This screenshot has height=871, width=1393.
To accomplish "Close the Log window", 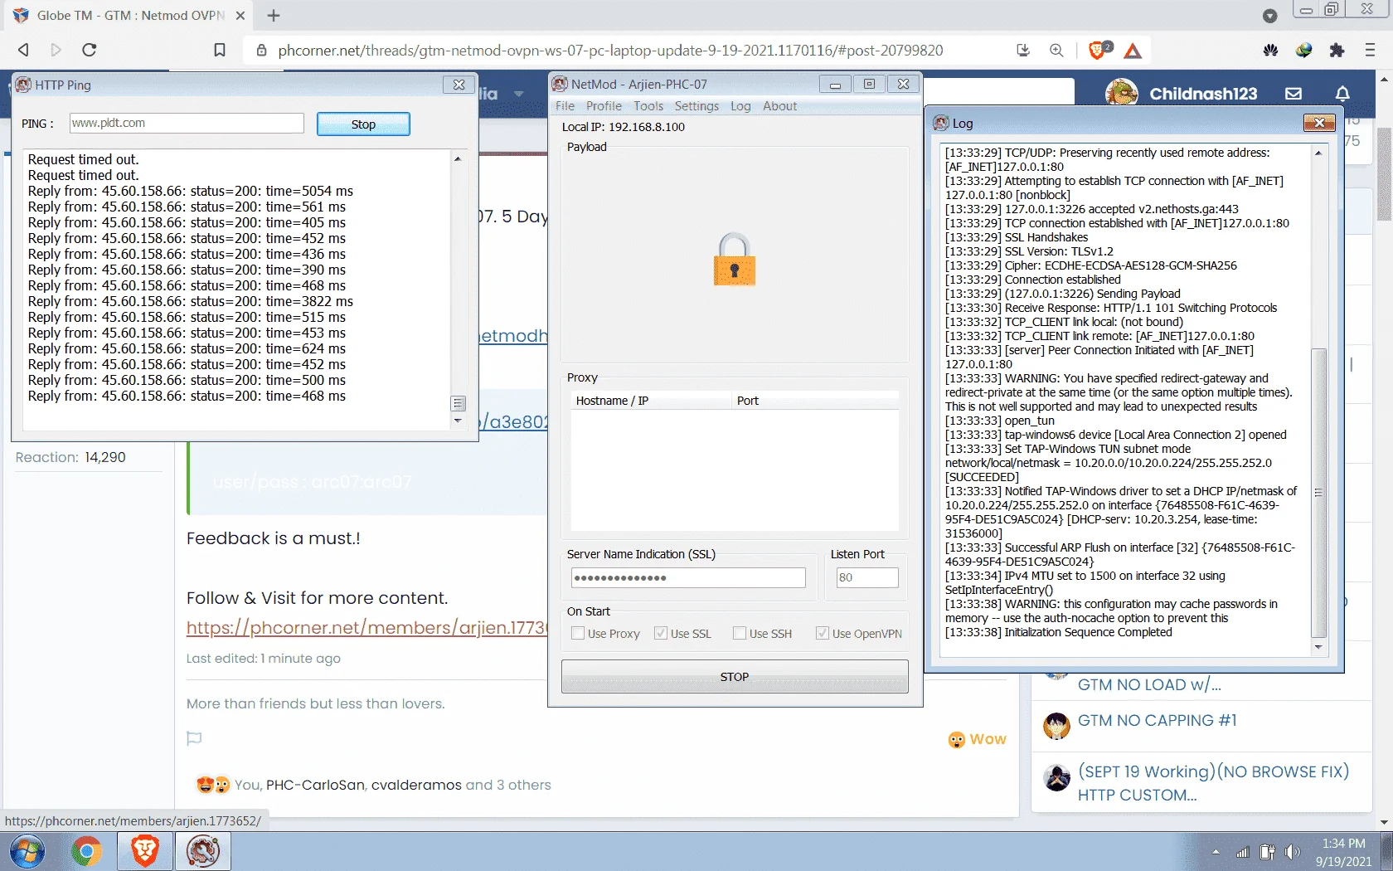I will [x=1318, y=123].
